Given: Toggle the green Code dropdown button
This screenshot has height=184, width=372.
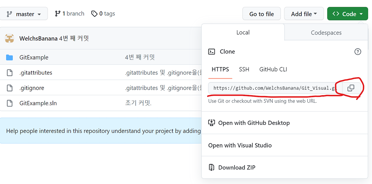Looking at the screenshot, I should (348, 14).
